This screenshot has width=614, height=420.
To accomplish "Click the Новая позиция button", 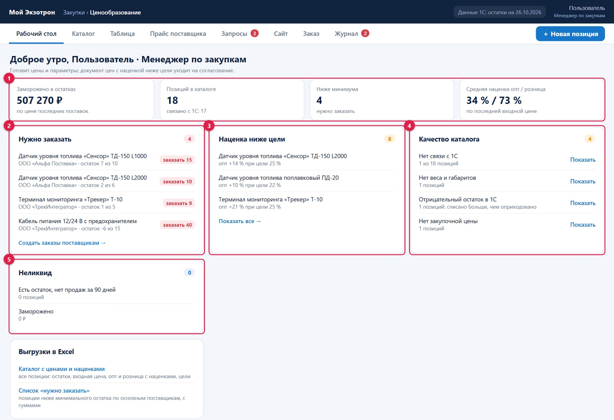I will click(x=570, y=34).
